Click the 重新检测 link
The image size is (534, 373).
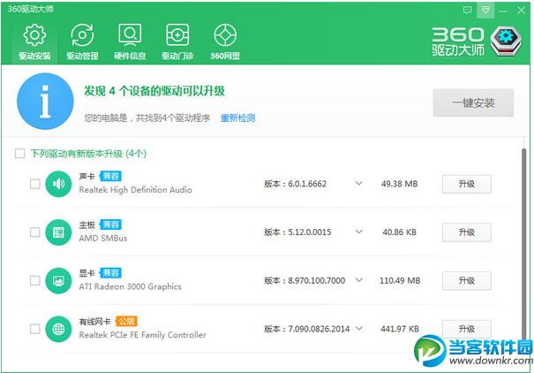(x=237, y=118)
